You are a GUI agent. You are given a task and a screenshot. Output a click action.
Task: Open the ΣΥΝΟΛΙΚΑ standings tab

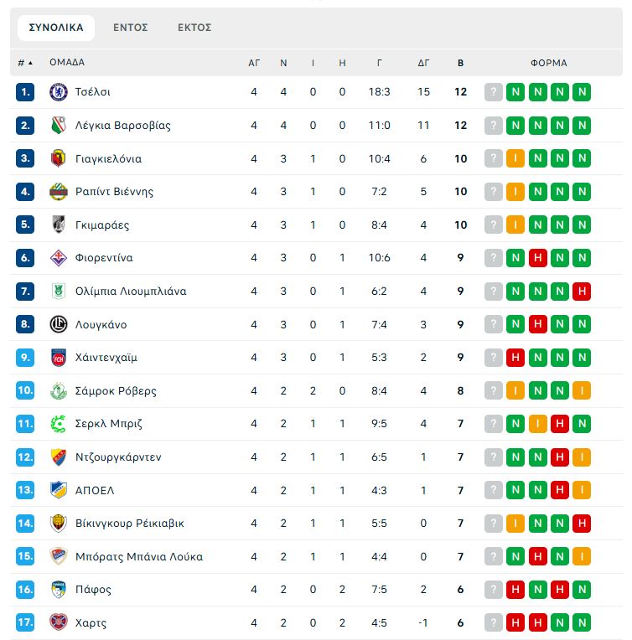coord(56,28)
